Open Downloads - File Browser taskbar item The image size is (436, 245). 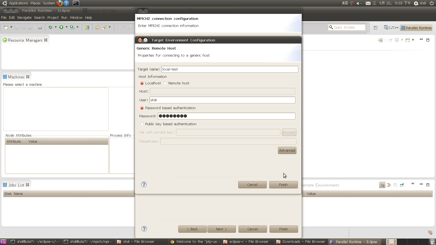pyautogui.click(x=301, y=242)
